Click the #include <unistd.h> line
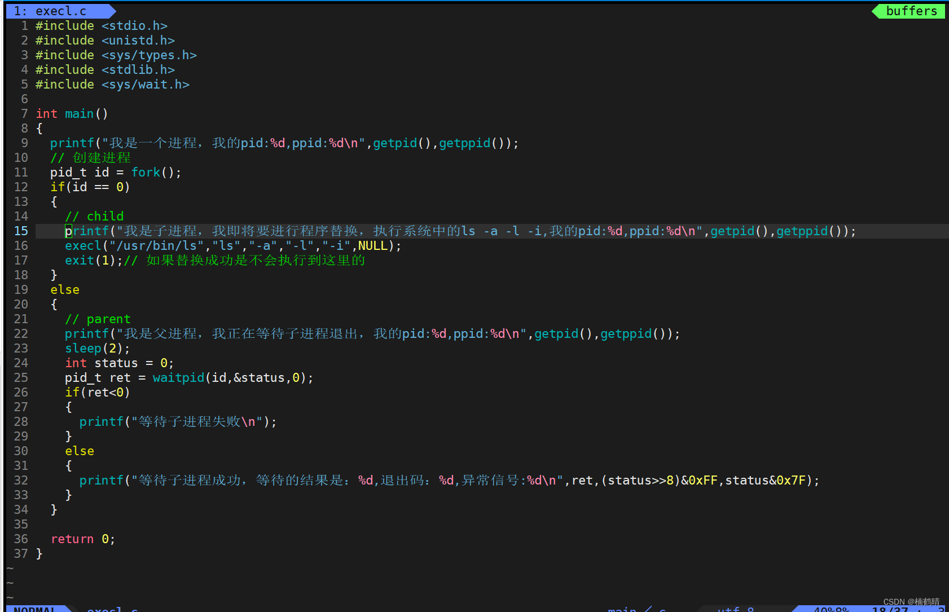Image resolution: width=949 pixels, height=612 pixels. (105, 41)
